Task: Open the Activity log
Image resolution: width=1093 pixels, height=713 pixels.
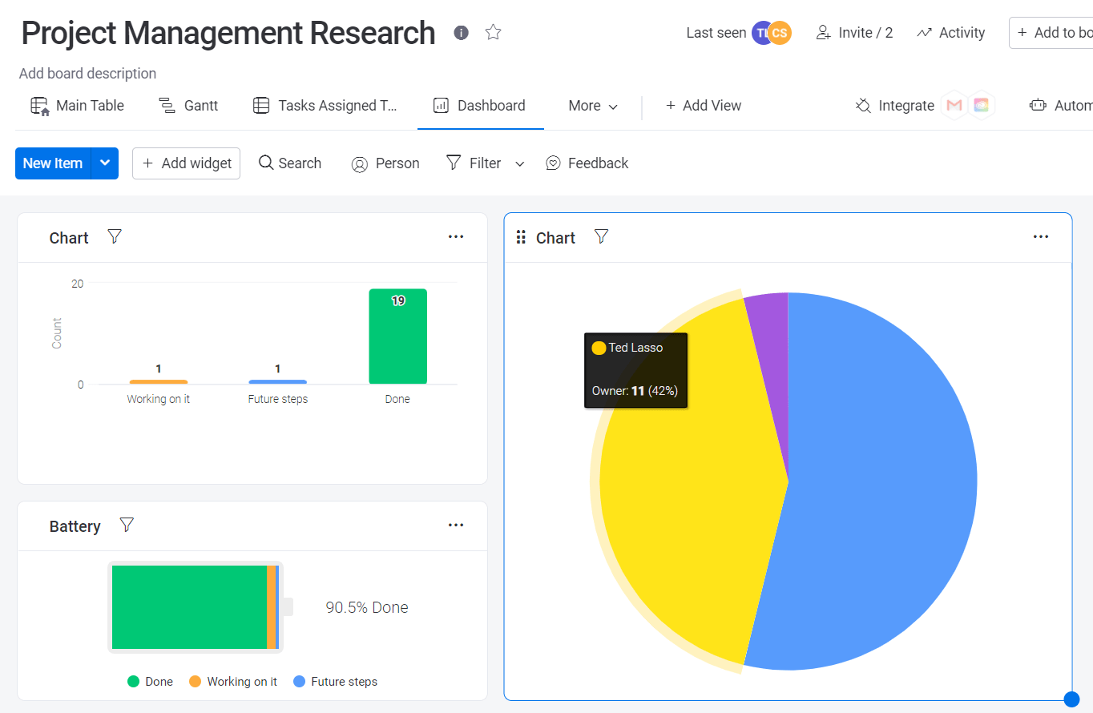Action: [x=950, y=32]
